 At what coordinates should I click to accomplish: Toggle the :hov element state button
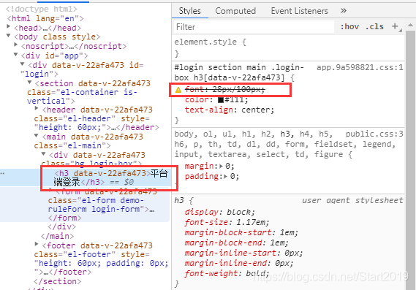coord(349,27)
